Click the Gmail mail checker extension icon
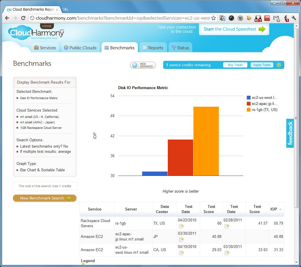The width and height of the screenshot is (301, 267). tap(276, 18)
